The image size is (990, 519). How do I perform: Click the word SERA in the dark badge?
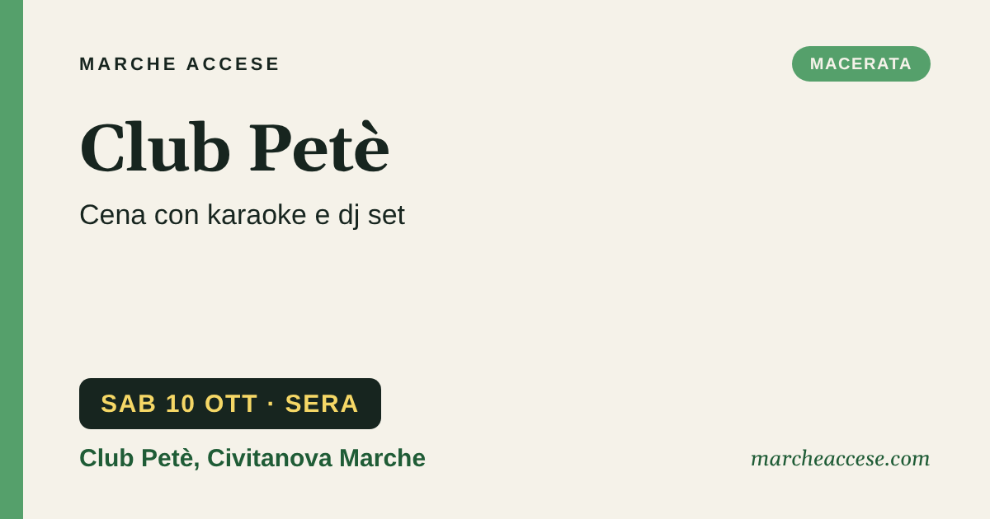[x=322, y=404]
